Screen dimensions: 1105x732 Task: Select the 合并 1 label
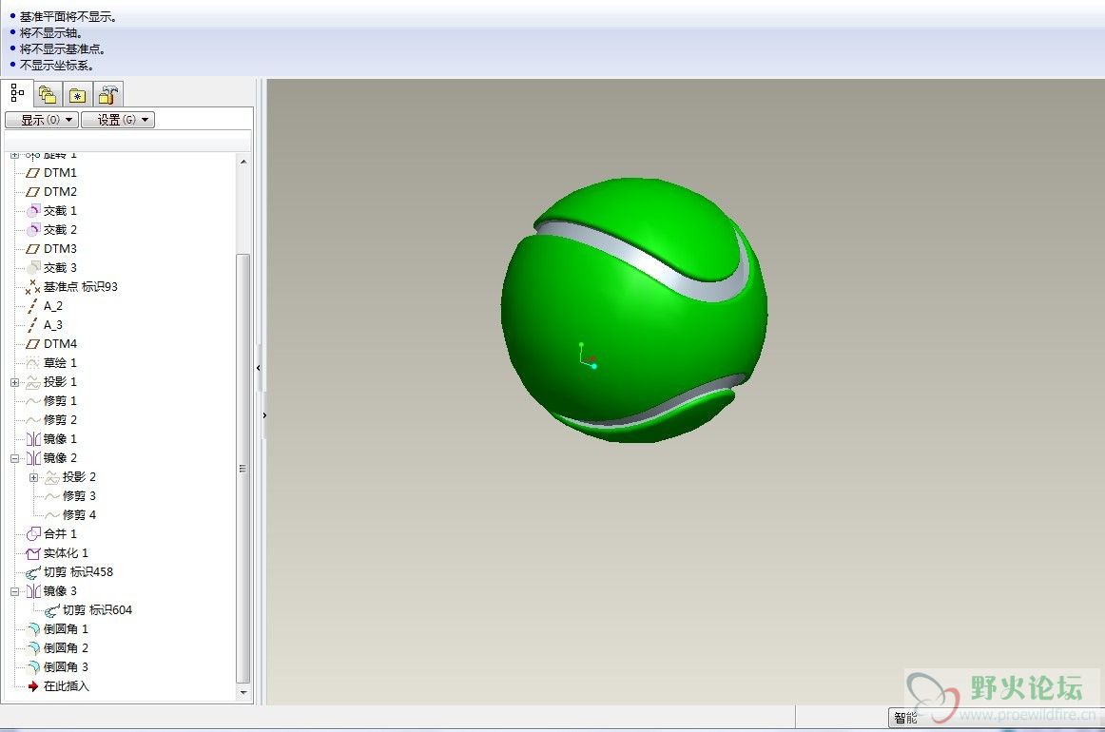tap(60, 534)
